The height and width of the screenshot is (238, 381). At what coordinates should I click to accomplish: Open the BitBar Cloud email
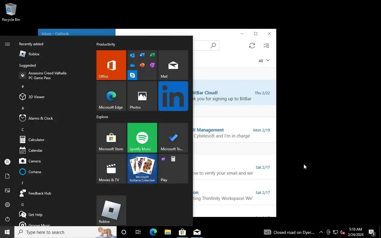(235, 93)
